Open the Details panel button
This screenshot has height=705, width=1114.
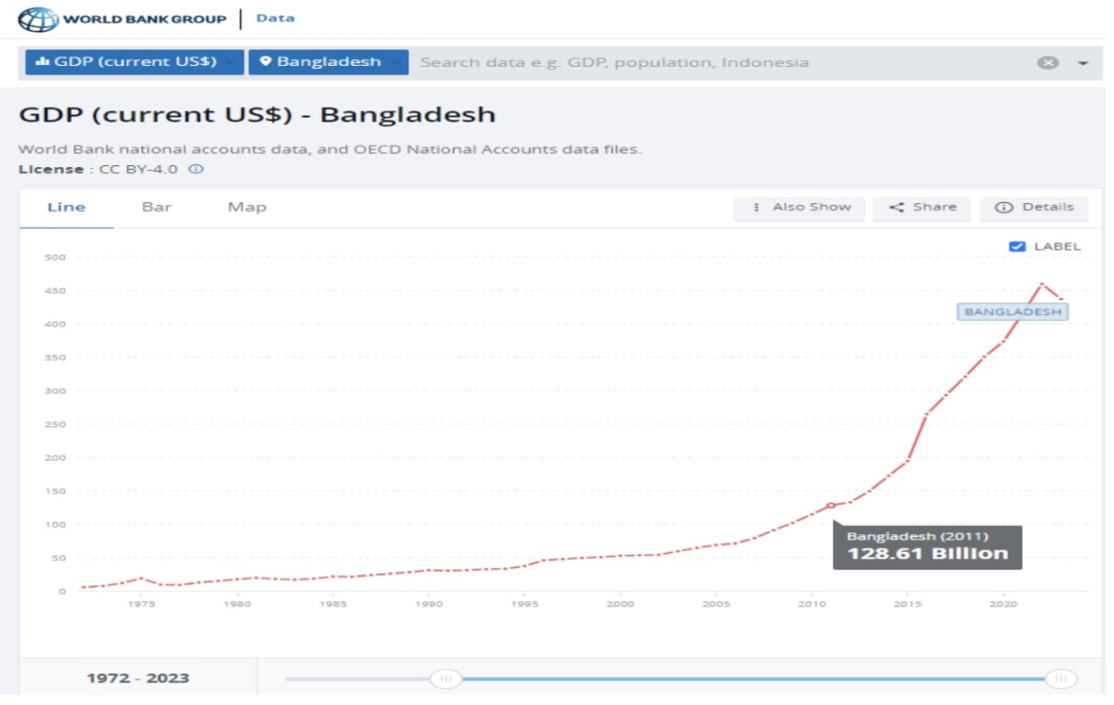1033,208
